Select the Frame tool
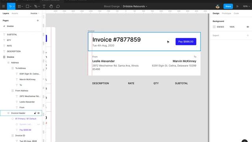The height and width of the screenshot is (142, 252). tap(19, 6)
